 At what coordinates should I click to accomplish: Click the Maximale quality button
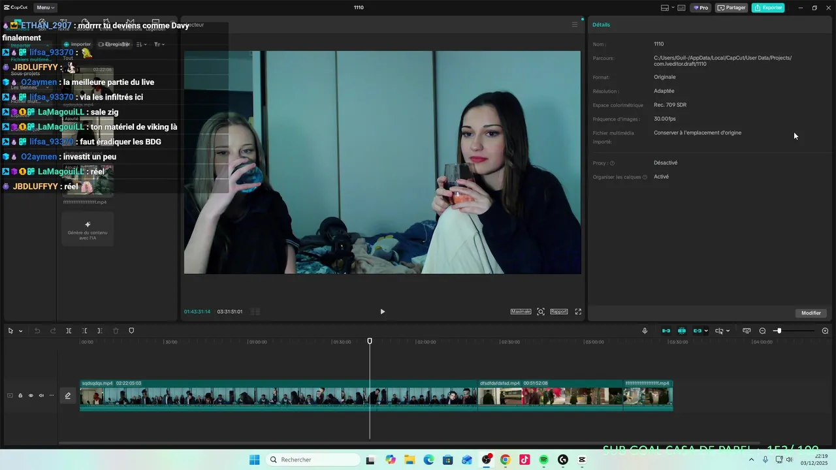click(x=521, y=311)
